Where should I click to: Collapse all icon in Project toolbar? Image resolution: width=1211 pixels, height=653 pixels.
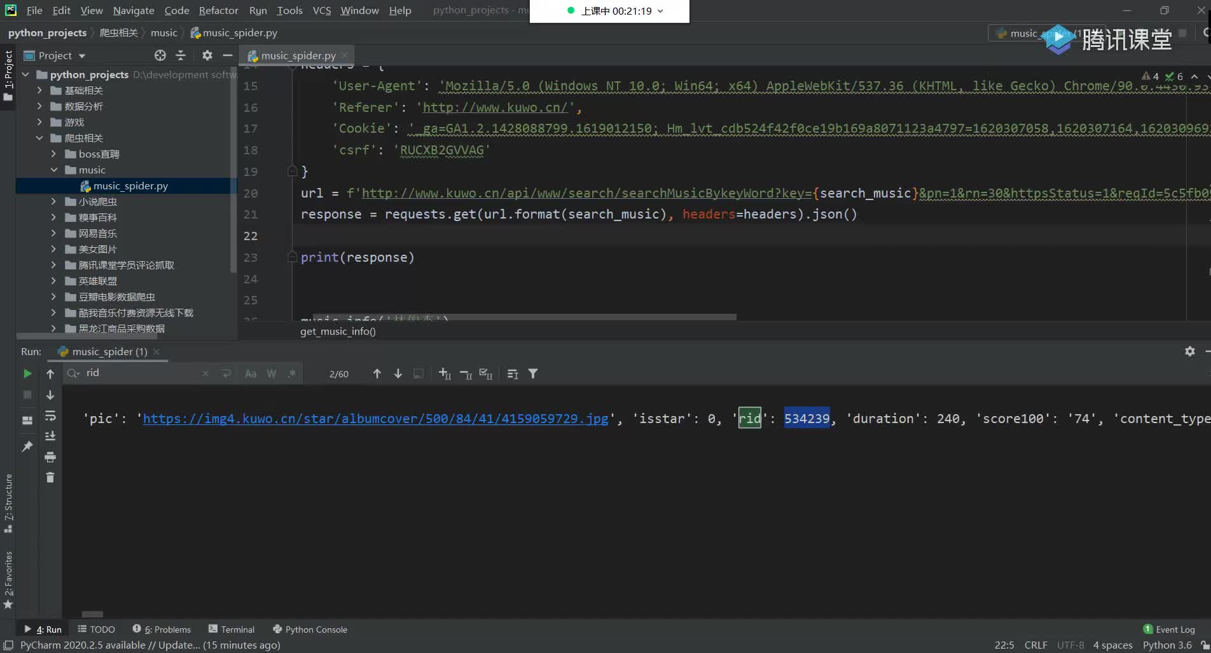click(181, 55)
